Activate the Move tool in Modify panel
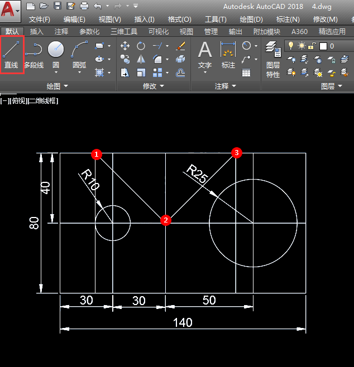Image resolution: width=354 pixels, height=367 pixels. (125, 46)
